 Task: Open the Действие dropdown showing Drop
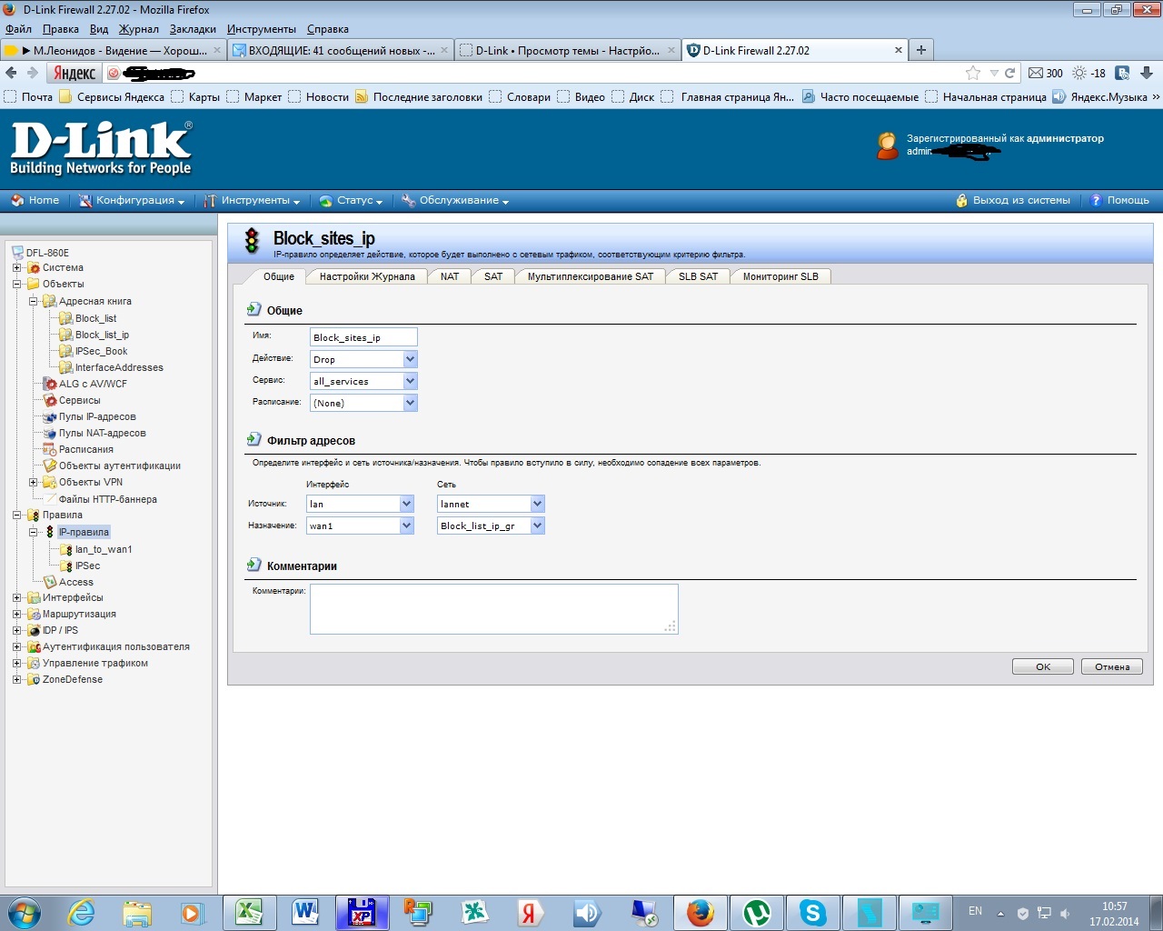click(363, 359)
